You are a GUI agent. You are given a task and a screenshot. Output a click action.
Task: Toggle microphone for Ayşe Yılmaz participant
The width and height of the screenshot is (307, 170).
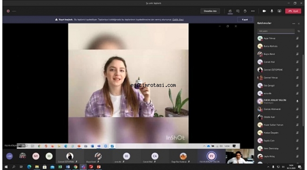[297, 38]
